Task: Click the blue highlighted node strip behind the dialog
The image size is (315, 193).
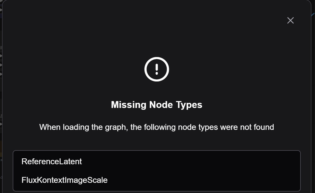Action: tap(1, 16)
